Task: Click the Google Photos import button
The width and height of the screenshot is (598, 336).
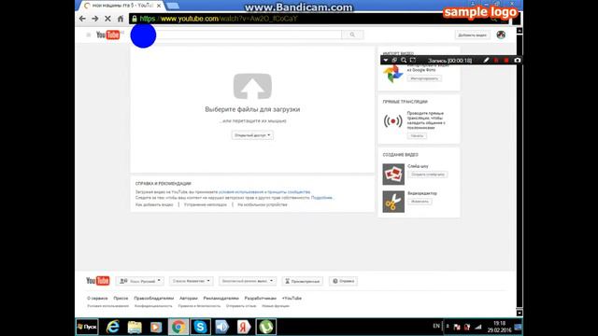Action: (424, 78)
